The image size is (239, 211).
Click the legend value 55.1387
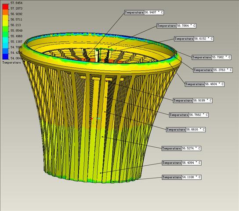(16, 42)
